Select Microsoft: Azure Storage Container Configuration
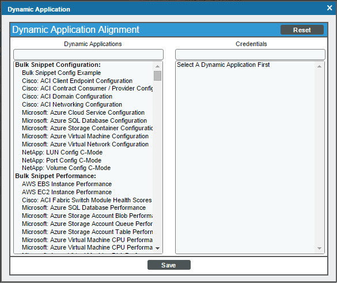Screen dimensions: 337x283 pos(87,128)
